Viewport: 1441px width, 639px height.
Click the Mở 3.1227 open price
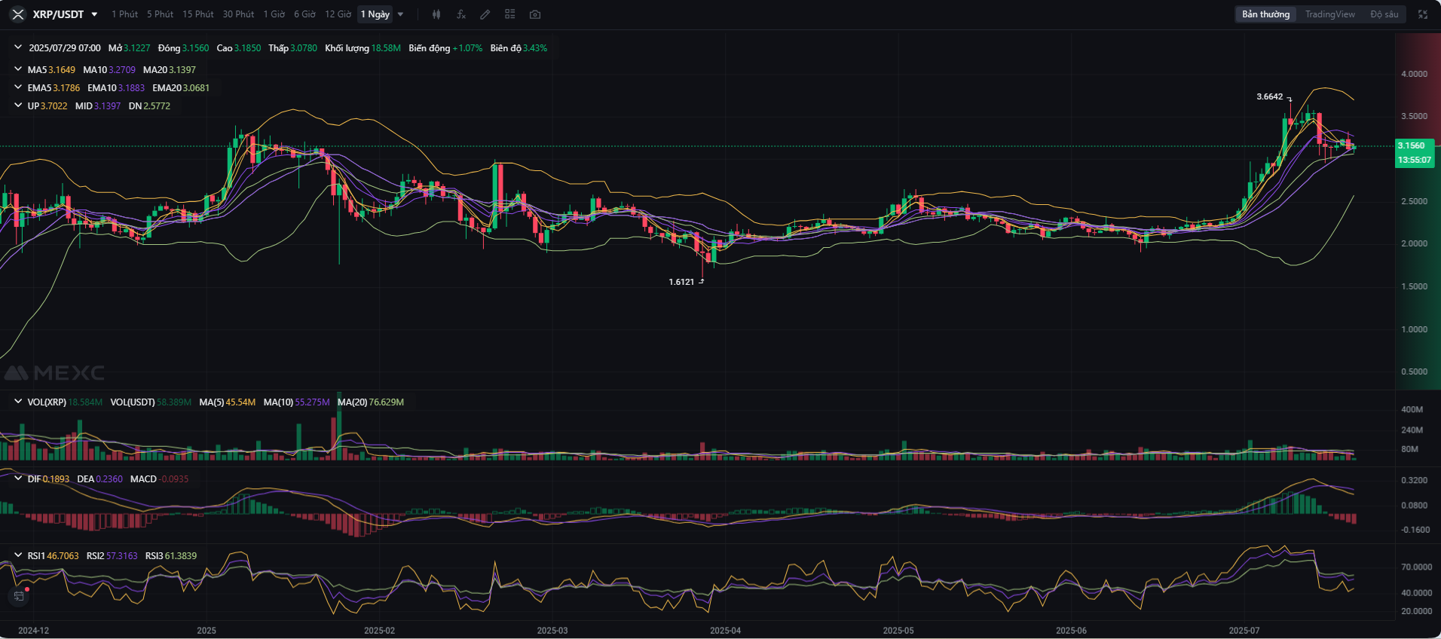click(x=129, y=47)
